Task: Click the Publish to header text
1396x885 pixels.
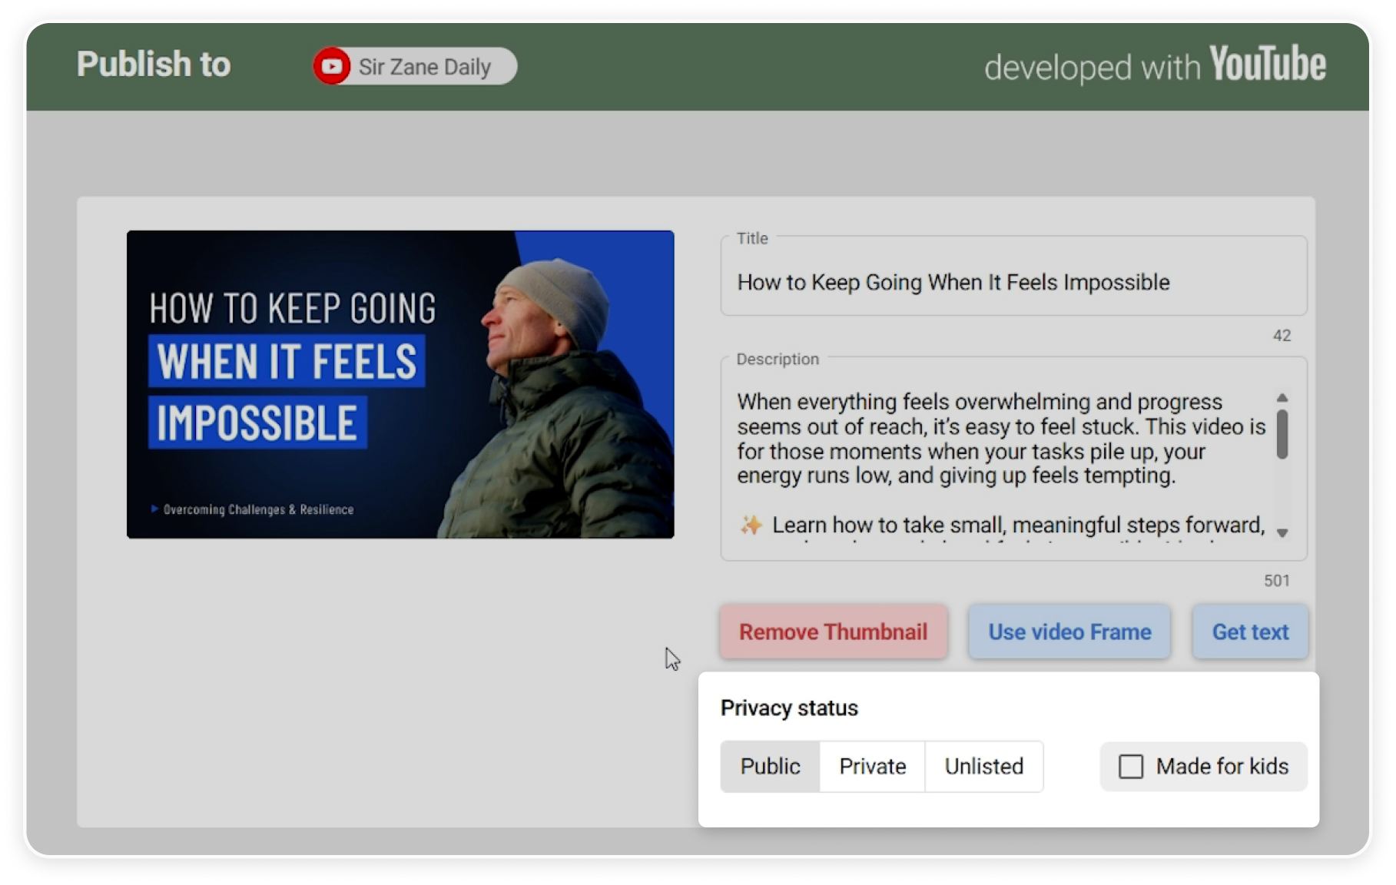Action: 154,65
